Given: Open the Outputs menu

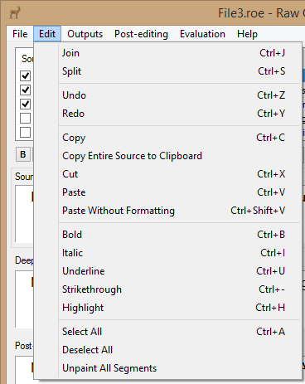Looking at the screenshot, I should 85,34.
